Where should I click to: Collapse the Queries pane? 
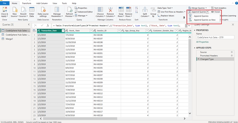[29, 25]
